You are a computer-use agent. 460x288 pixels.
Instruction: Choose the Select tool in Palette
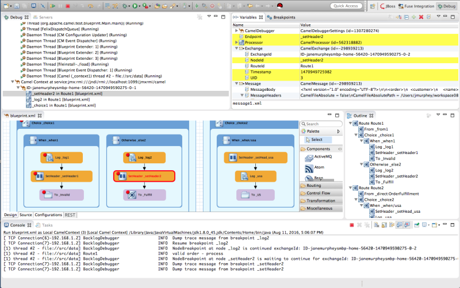(317, 140)
